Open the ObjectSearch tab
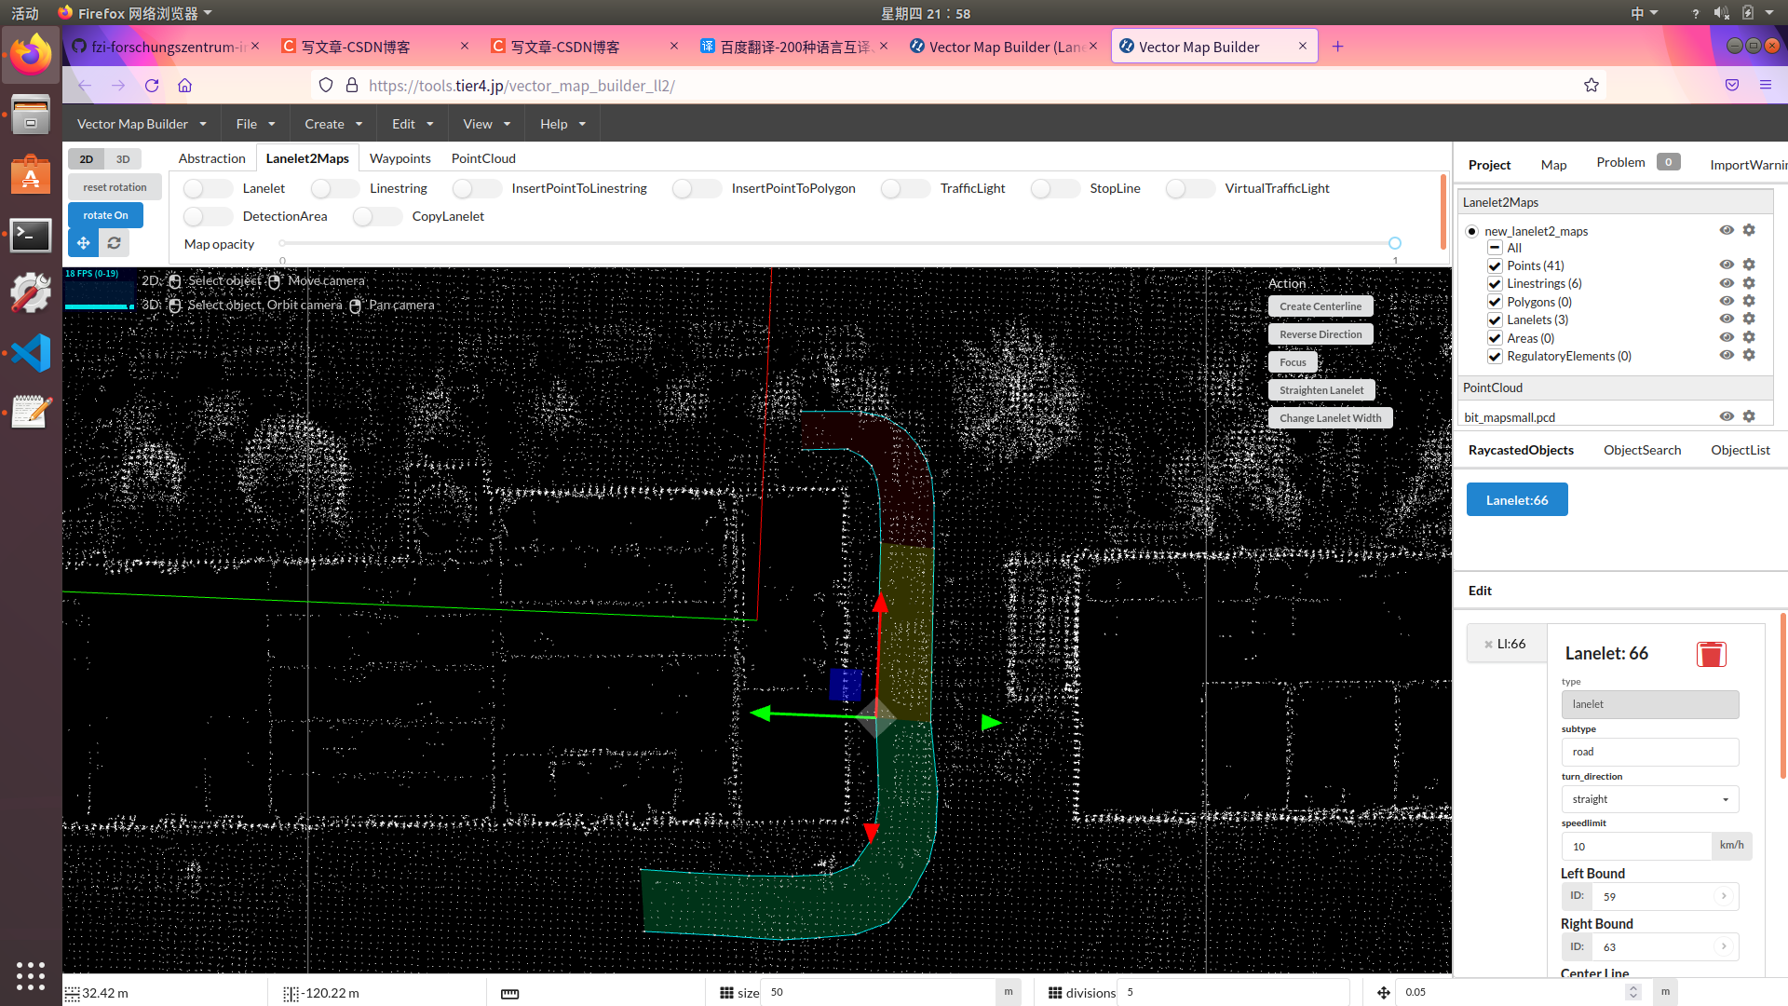The width and height of the screenshot is (1788, 1006). click(x=1642, y=450)
